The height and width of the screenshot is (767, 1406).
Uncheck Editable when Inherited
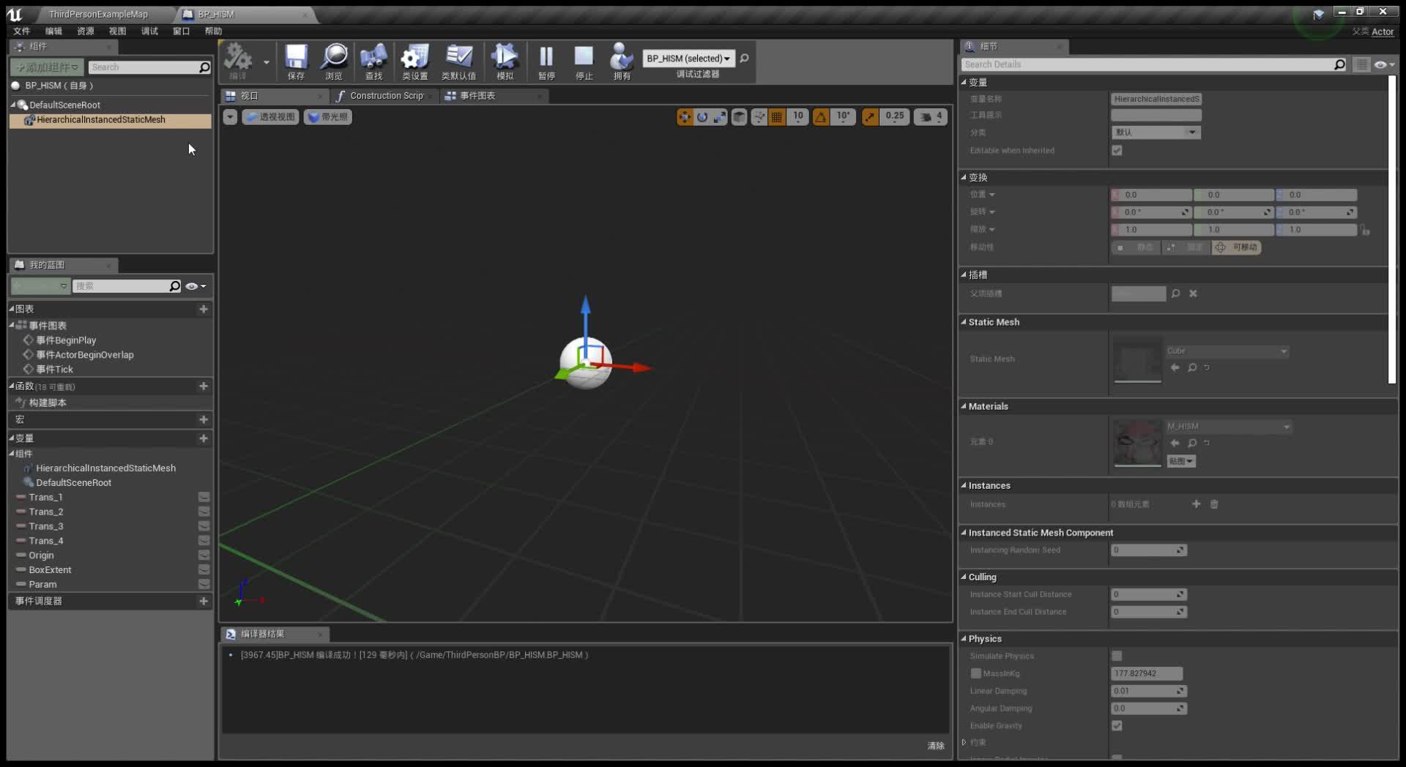[1117, 151]
